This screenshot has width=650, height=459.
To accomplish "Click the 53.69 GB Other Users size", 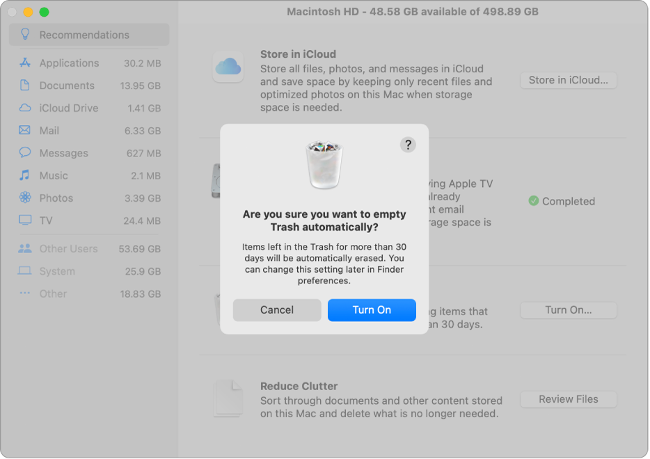I will (139, 249).
